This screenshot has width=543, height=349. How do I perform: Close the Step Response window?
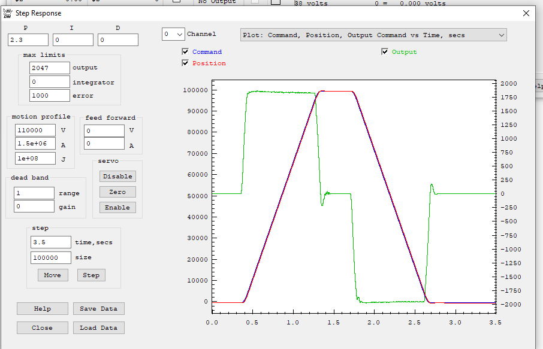pyautogui.click(x=526, y=13)
